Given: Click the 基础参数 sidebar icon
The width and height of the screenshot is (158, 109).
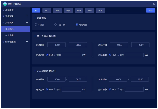Looking at the screenshot, I should tap(4, 10).
